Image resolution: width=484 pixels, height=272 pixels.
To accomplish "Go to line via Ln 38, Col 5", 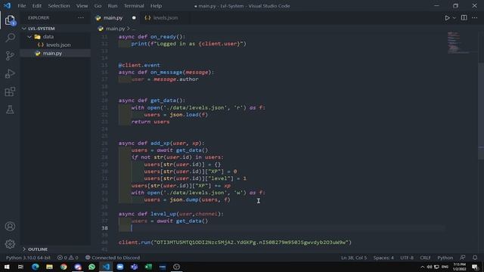I will [354, 258].
